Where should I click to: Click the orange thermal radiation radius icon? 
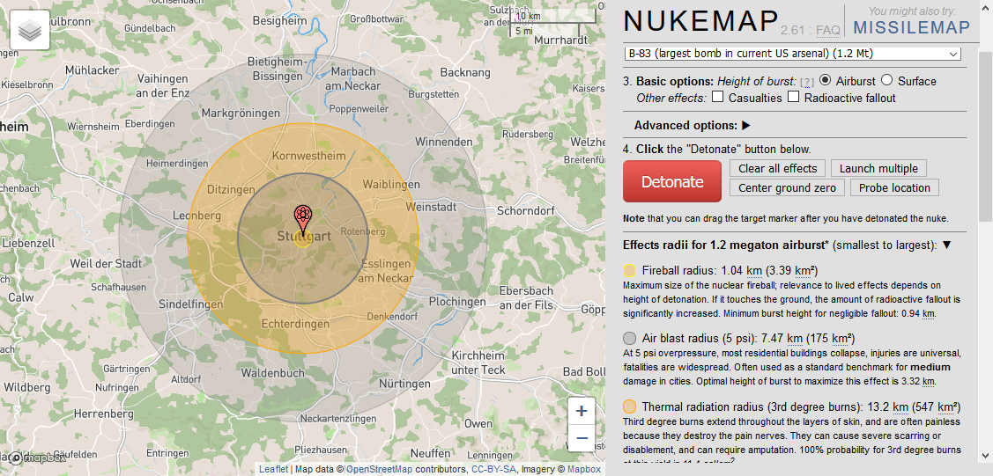click(x=630, y=406)
